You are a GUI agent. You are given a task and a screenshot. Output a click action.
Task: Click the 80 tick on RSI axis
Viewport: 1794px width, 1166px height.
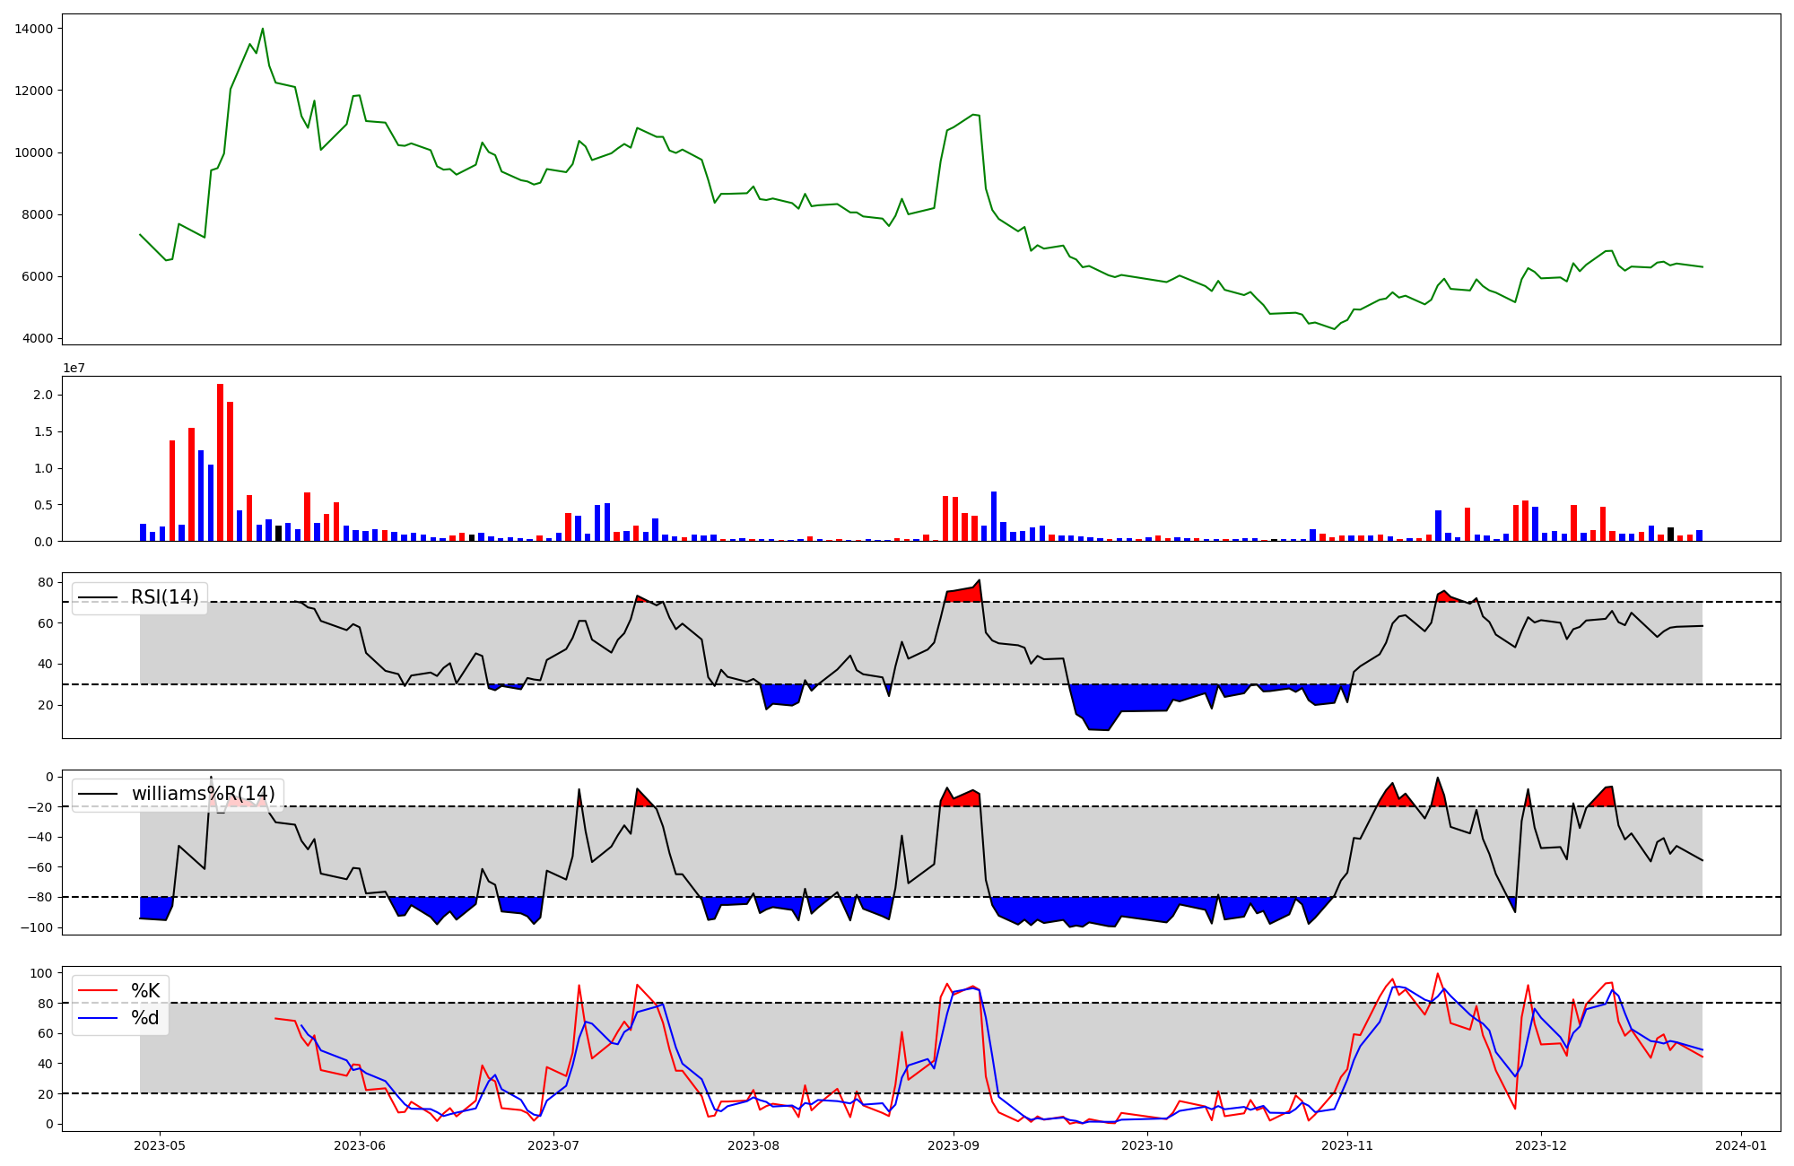click(x=46, y=583)
